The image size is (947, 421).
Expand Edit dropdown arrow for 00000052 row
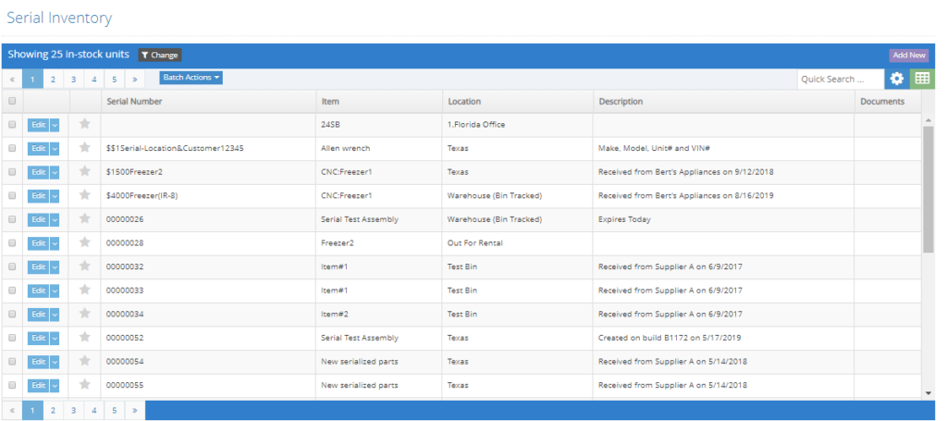click(55, 338)
